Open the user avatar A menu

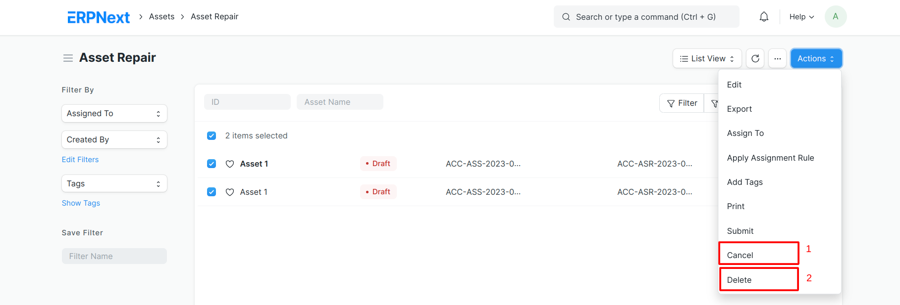pos(836,17)
